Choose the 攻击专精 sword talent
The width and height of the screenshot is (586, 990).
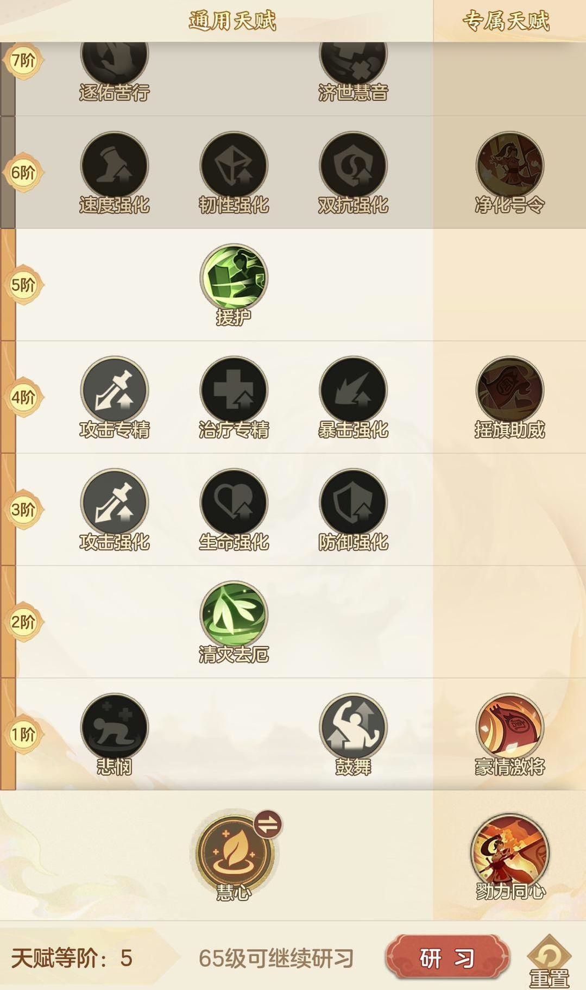[x=115, y=390]
